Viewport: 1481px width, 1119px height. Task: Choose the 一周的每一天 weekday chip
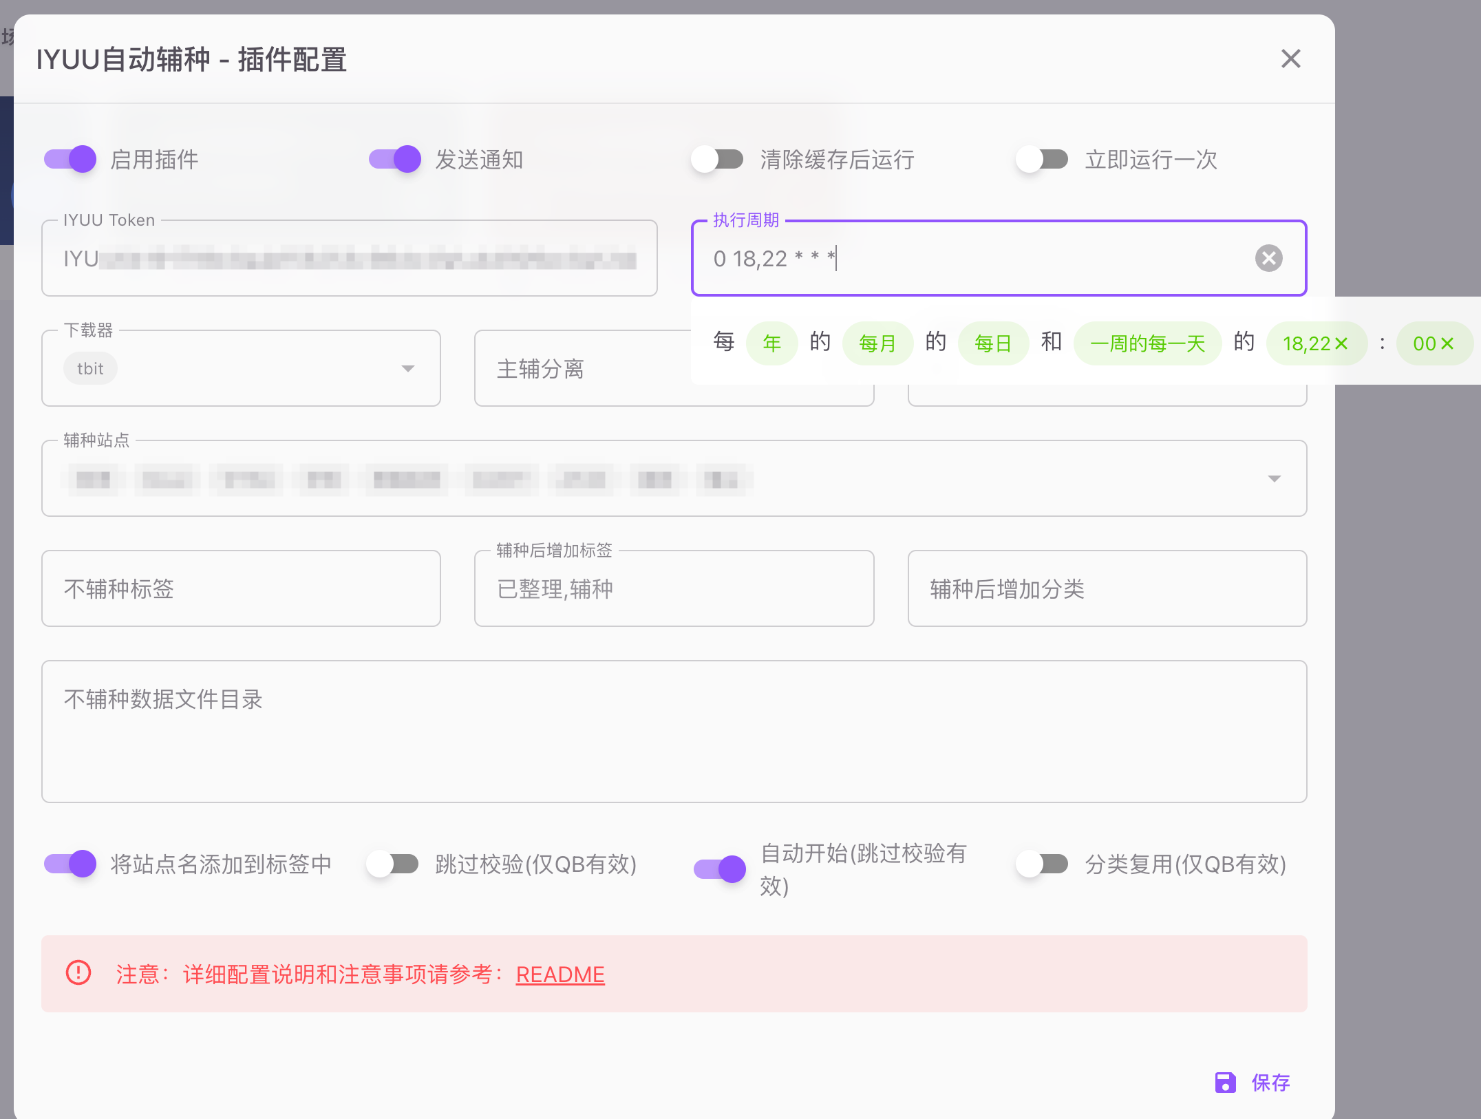coord(1147,343)
